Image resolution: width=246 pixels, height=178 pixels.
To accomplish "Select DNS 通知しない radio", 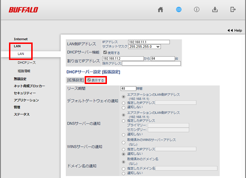I will (x=123, y=135).
